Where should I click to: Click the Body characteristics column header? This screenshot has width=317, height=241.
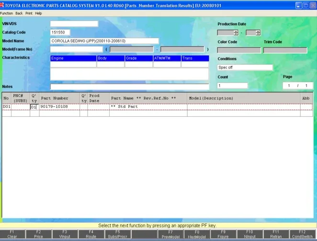coord(111,58)
